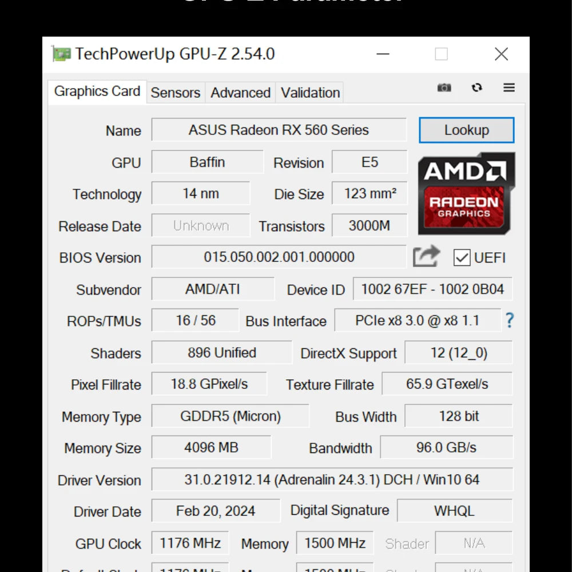
Task: Click the BIOS export/share icon
Action: [426, 257]
